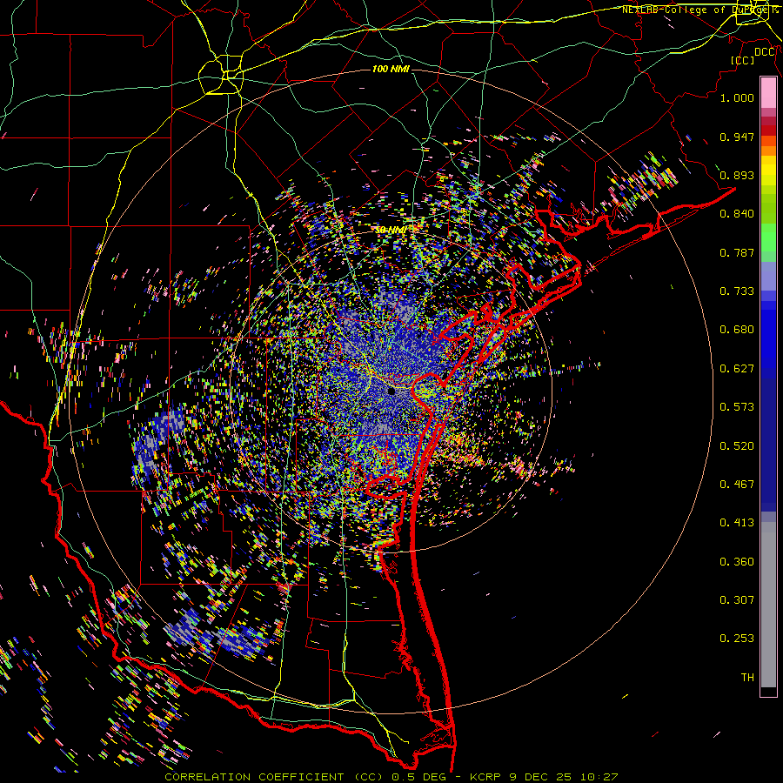
Task: Click the "10:27" time in the caption
Action: click(599, 777)
